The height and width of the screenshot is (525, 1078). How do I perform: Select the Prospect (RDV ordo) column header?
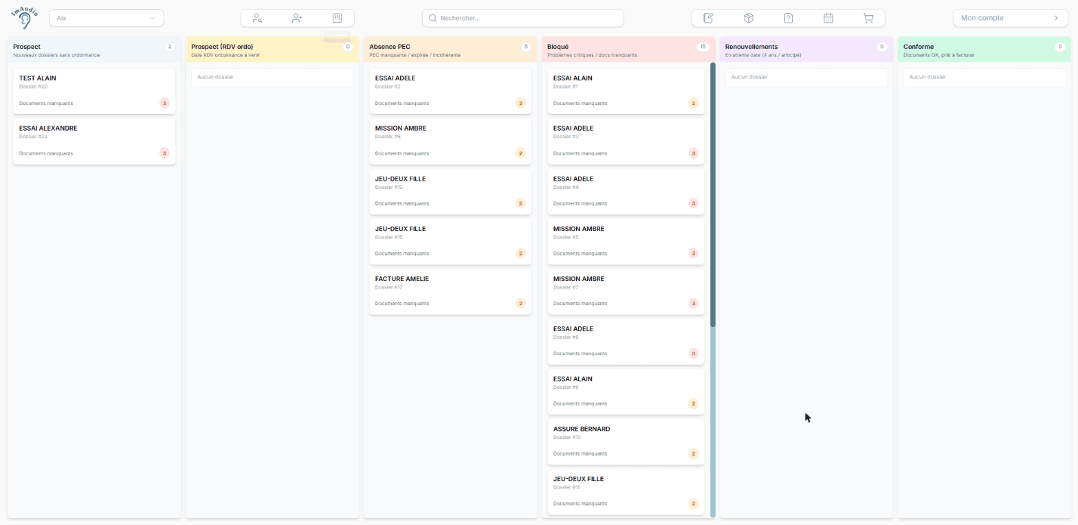272,49
